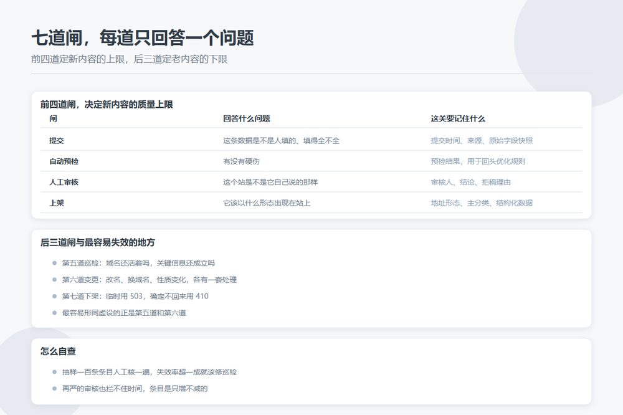The image size is (623, 415).
Task: Click the title 七道闸，每道只回答一个问题
Action: point(142,38)
